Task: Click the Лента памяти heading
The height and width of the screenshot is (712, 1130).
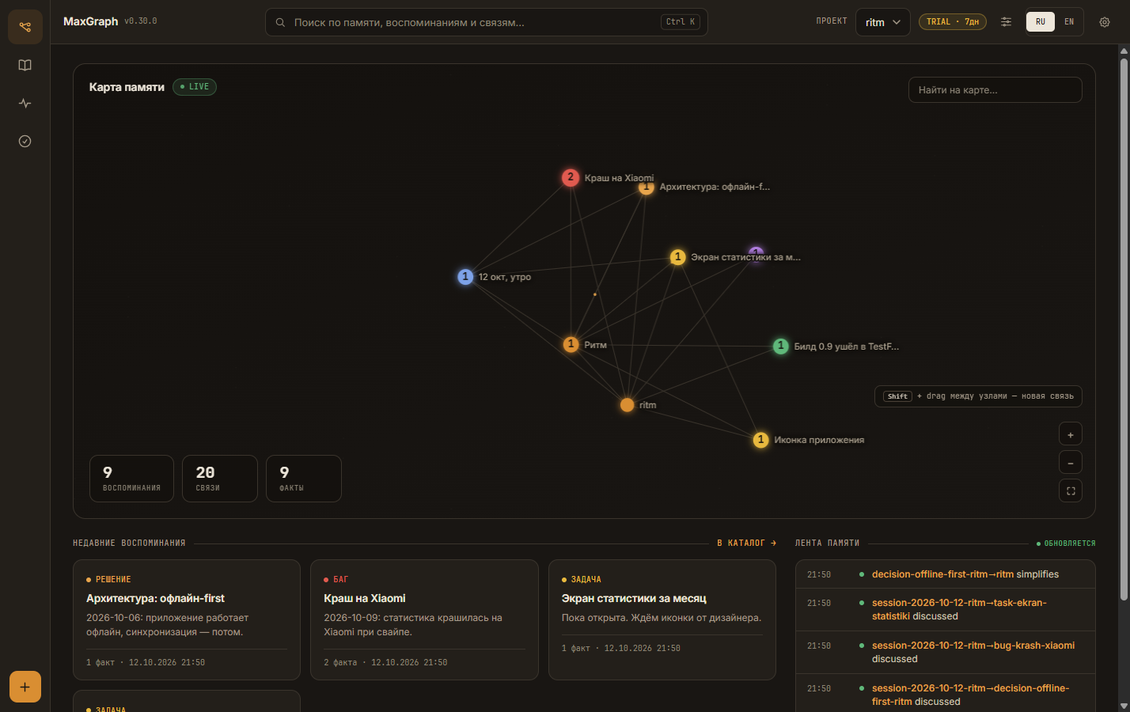Action: [x=827, y=543]
